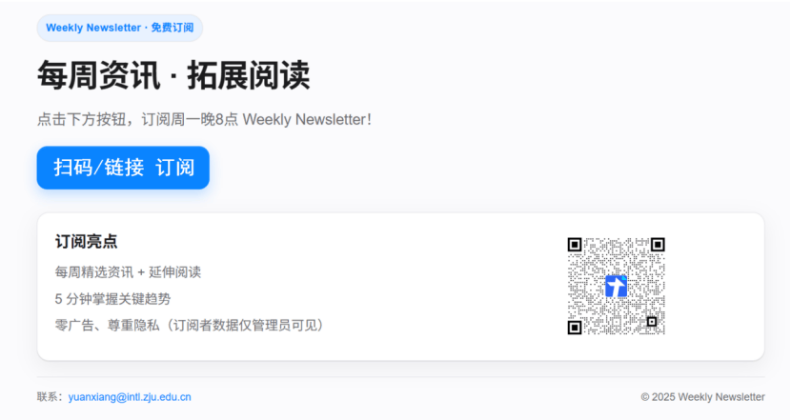The image size is (791, 420).
Task: Click the word 订阅 on the blue button
Action: point(175,168)
